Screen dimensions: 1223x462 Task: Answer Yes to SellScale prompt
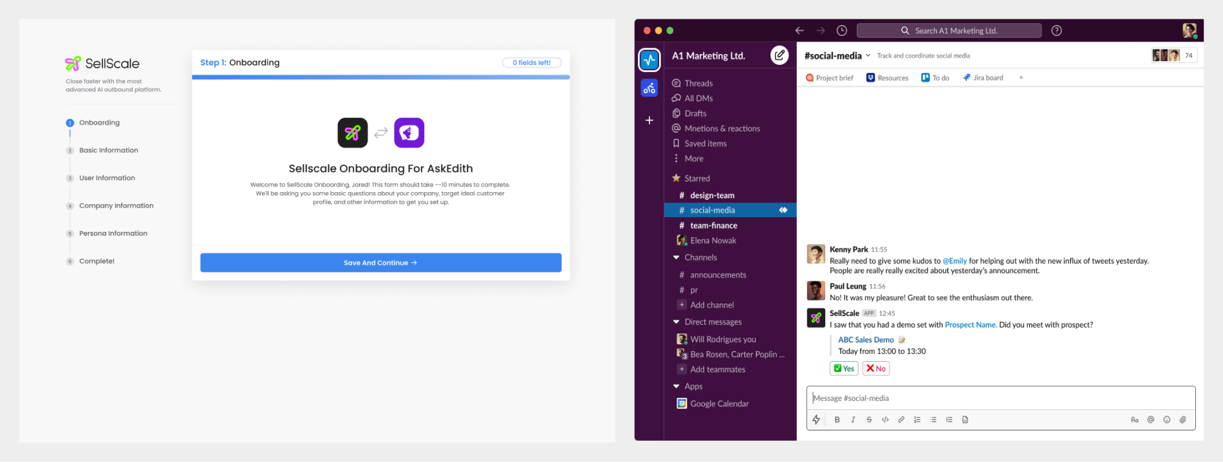844,368
